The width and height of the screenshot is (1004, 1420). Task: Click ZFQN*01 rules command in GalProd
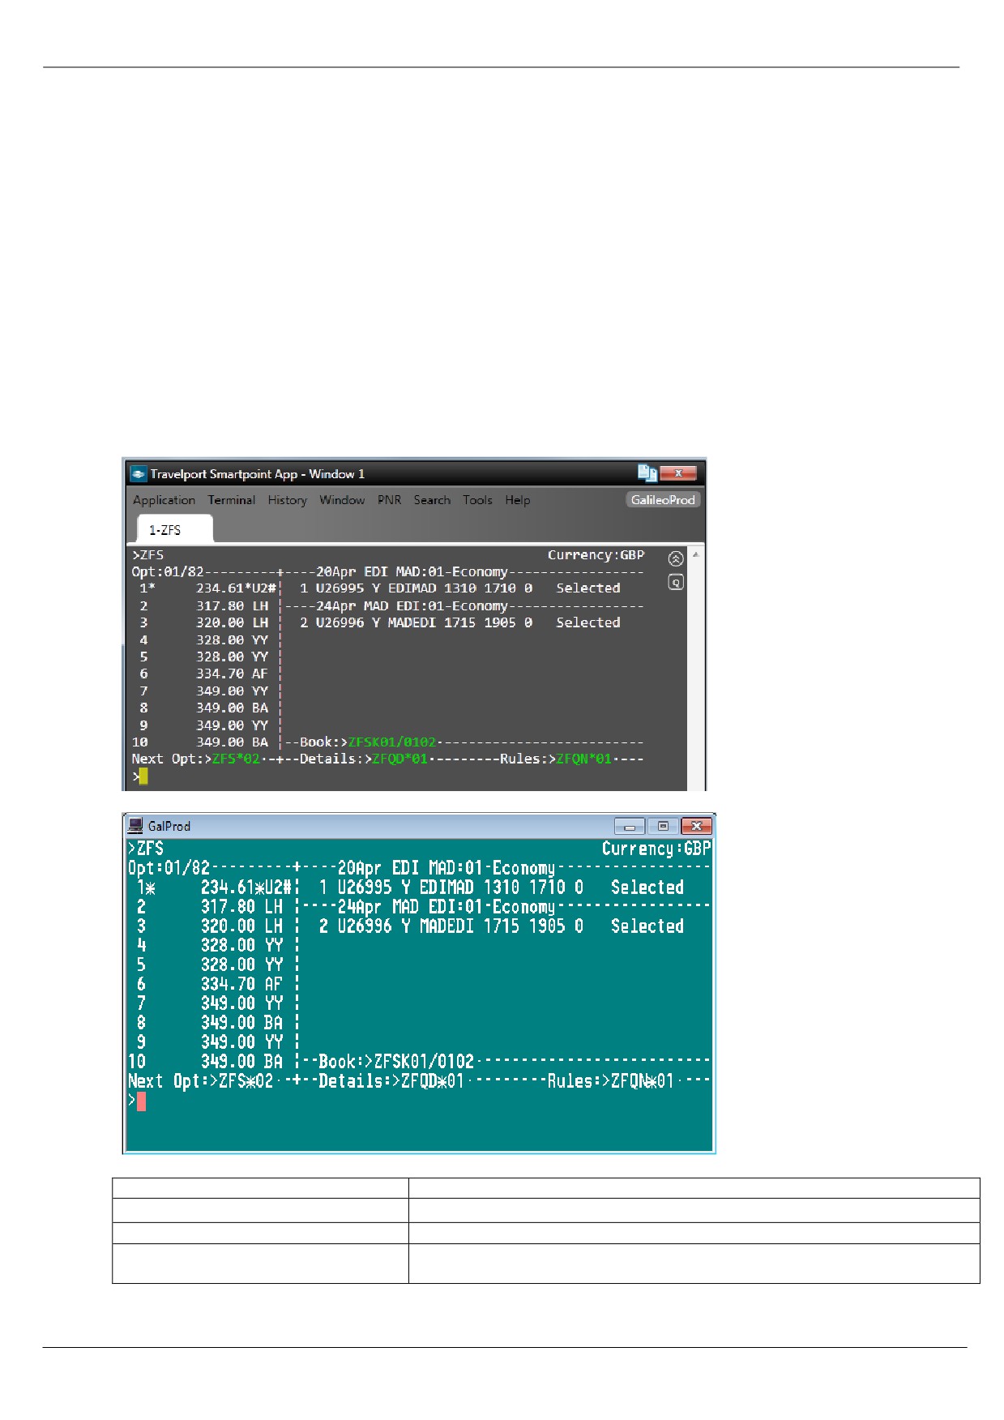[643, 1081]
